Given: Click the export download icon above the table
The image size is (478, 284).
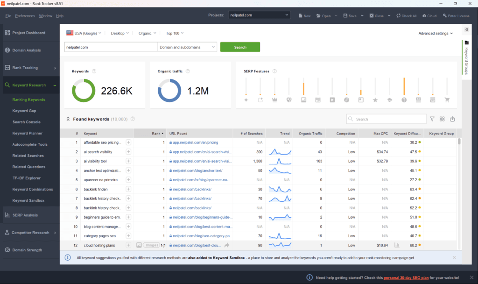Looking at the screenshot, I should [452, 119].
